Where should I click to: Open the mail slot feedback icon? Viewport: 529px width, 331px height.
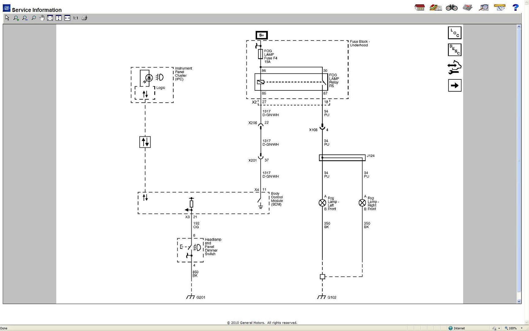[500, 7]
